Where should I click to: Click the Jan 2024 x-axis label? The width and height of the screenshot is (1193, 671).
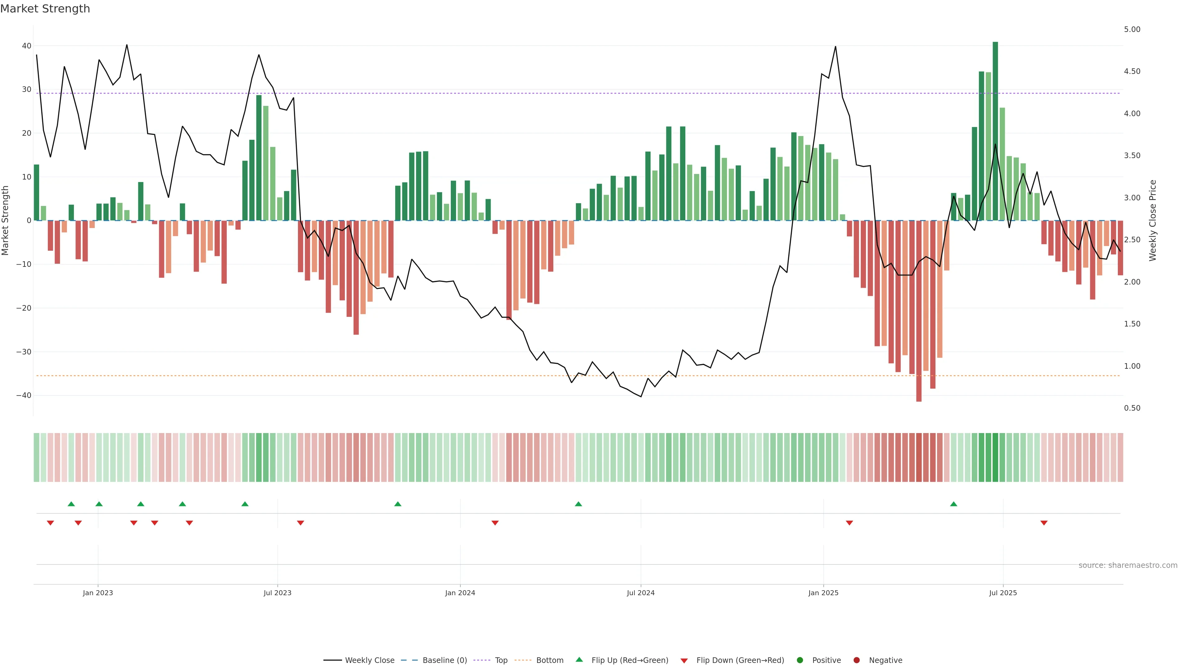(x=460, y=593)
